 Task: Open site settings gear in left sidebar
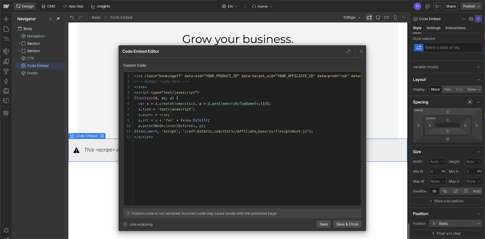(x=6, y=230)
